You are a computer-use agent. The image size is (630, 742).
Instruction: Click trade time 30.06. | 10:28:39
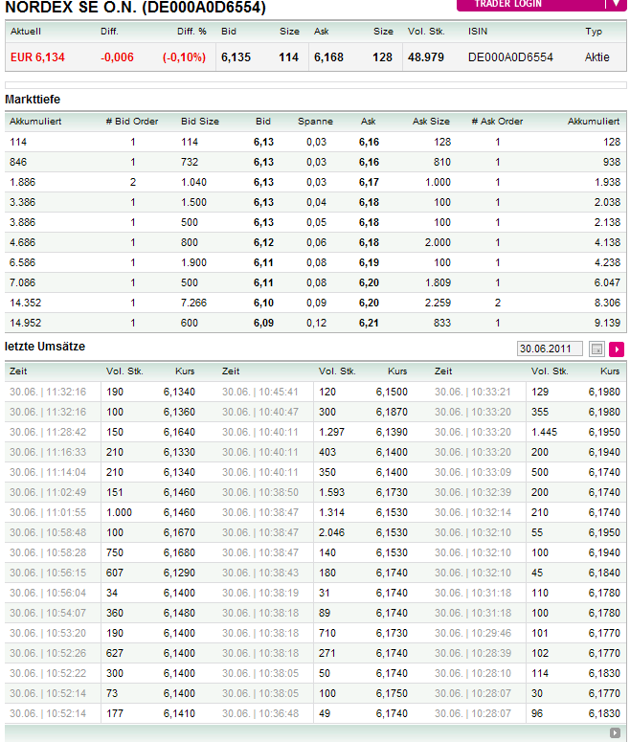click(x=473, y=653)
